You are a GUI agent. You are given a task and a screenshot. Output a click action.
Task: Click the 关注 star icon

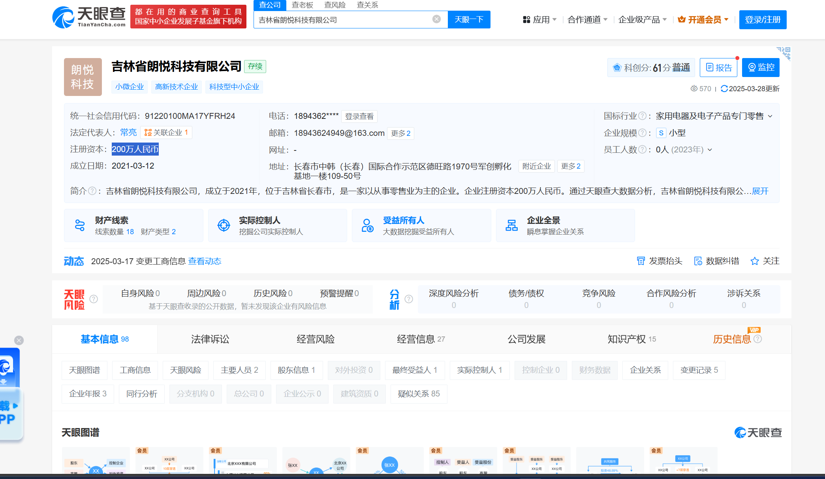pos(755,261)
